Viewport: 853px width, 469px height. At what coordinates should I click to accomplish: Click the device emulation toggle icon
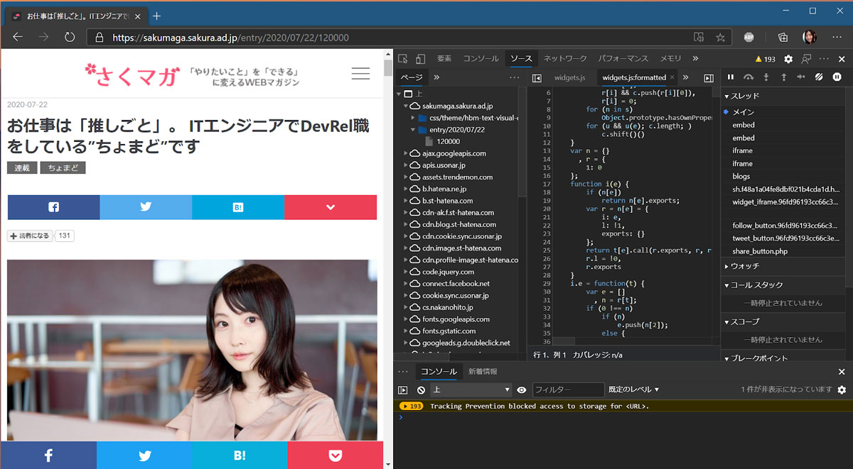[x=419, y=58]
